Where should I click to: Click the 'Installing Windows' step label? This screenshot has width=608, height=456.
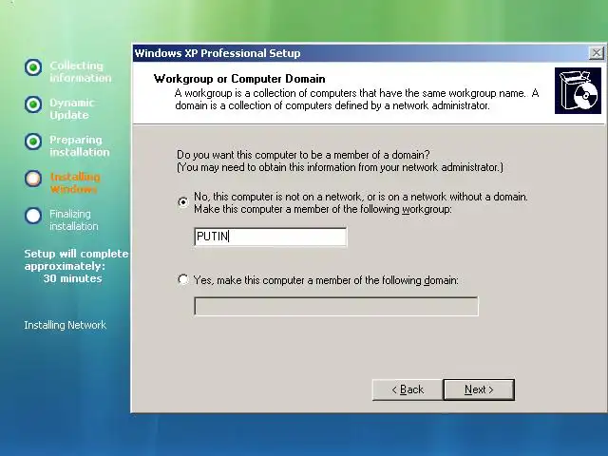click(x=75, y=182)
